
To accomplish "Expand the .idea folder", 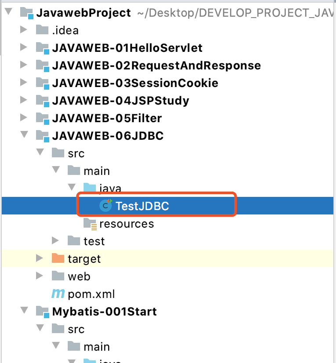I will [x=24, y=30].
